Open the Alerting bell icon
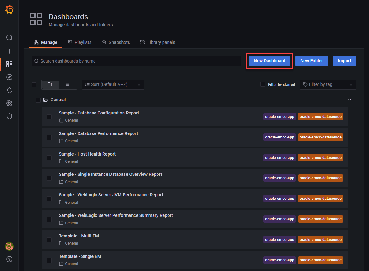The image size is (369, 271). [9, 90]
